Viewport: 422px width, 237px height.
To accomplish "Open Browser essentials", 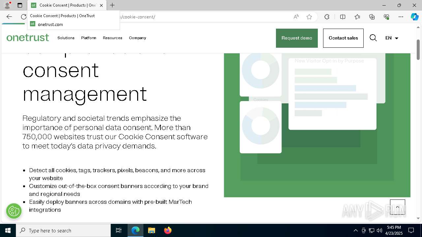I will tap(386, 17).
